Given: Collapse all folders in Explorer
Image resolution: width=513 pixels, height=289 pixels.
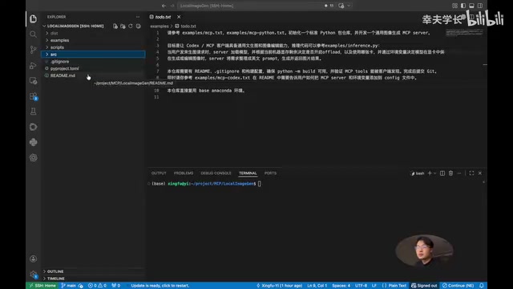Looking at the screenshot, I should 138,26.
